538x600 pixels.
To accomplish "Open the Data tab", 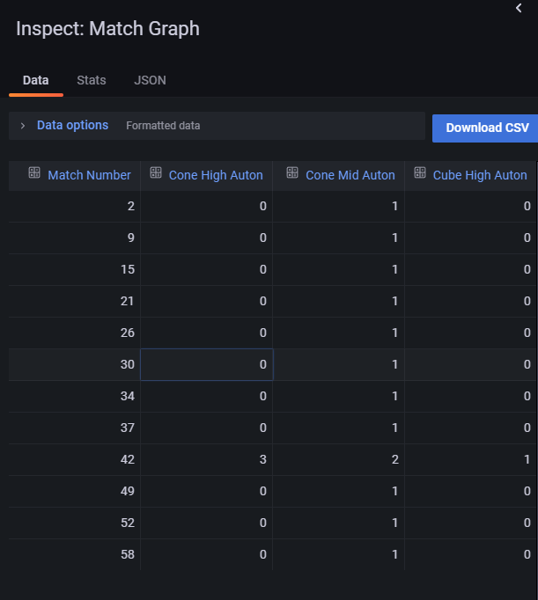I will (x=35, y=80).
